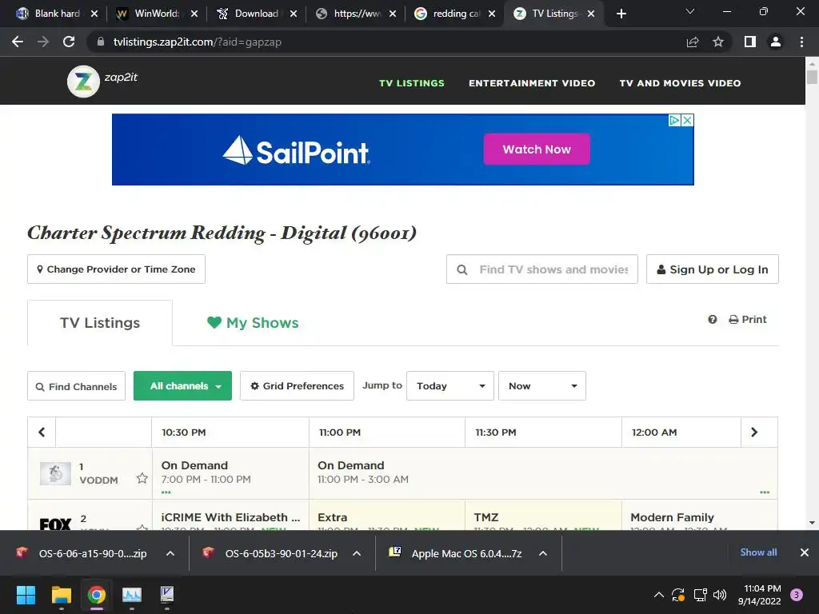Open Windows Start menu
The height and width of the screenshot is (614, 819).
click(26, 595)
